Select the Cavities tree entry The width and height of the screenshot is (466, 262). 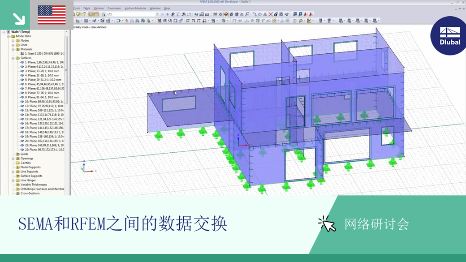[26, 163]
